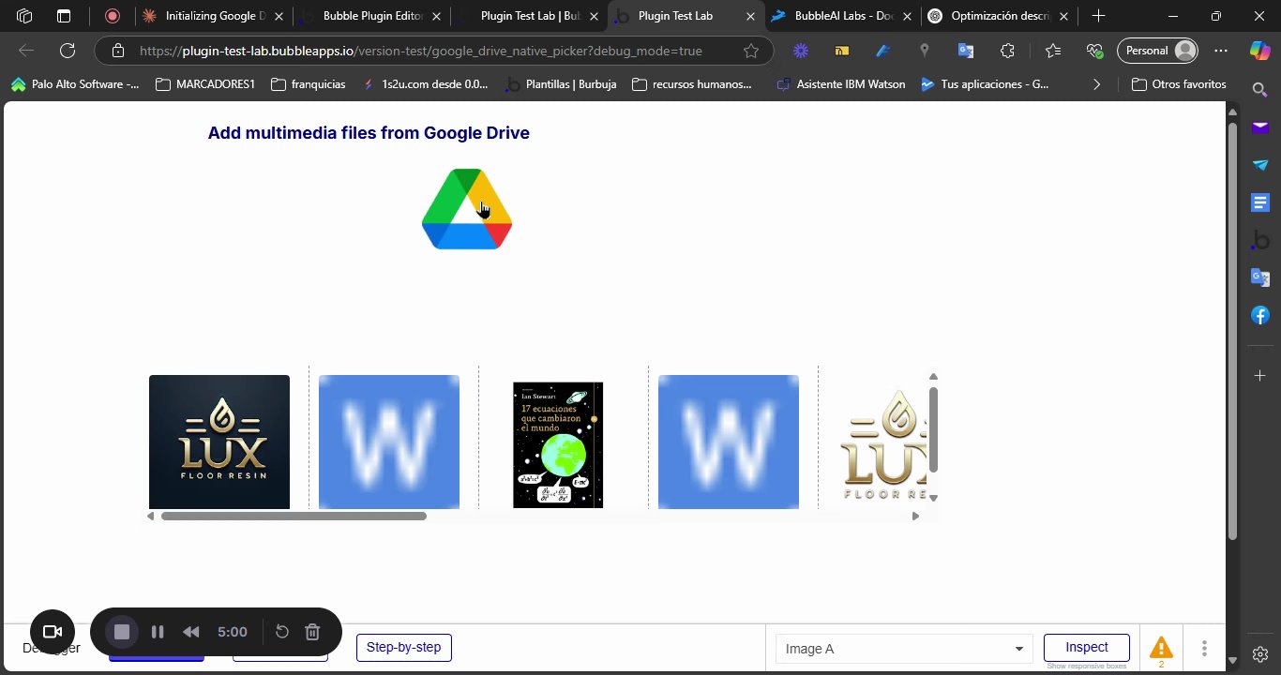Open the Personal profile button

click(x=1159, y=51)
